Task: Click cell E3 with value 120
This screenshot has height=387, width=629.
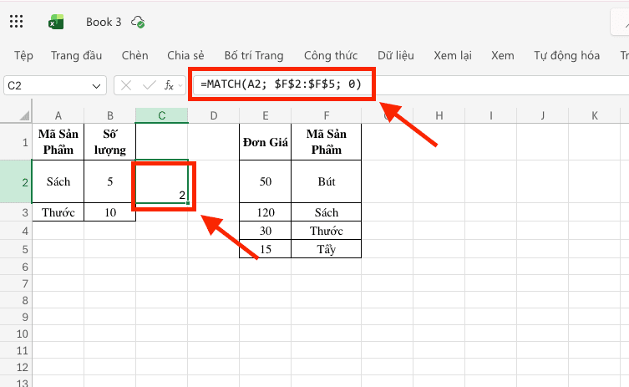Action: coord(265,212)
